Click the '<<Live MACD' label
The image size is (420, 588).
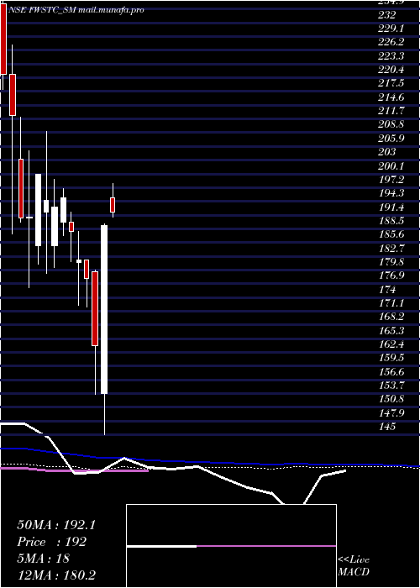pyautogui.click(x=354, y=566)
